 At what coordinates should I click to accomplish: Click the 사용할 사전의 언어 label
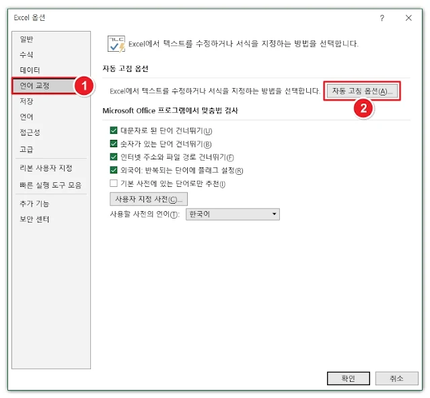(145, 214)
